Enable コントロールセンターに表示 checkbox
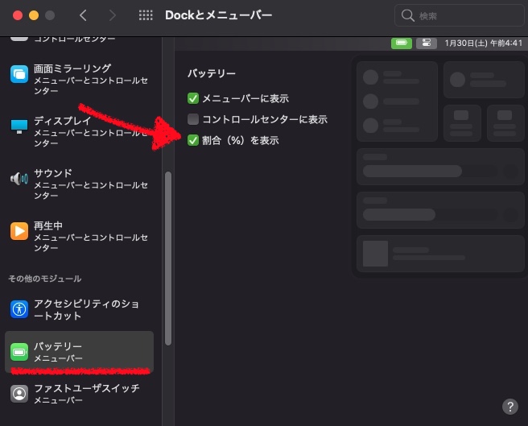This screenshot has width=528, height=426. coord(193,119)
